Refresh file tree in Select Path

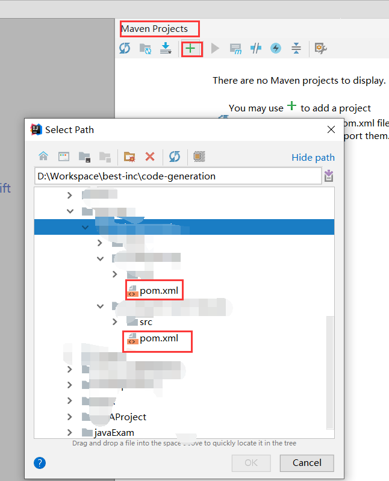click(x=175, y=157)
